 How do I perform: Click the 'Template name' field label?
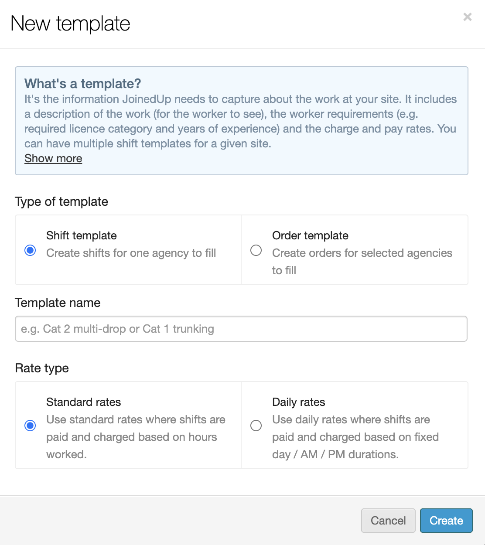coord(58,303)
